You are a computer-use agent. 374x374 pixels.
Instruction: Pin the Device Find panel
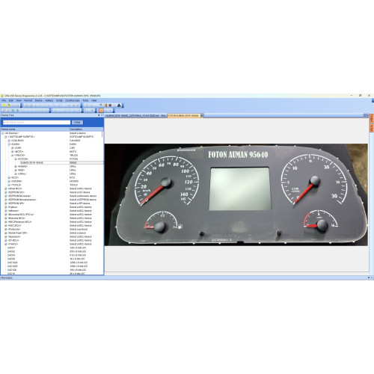(x=99, y=115)
